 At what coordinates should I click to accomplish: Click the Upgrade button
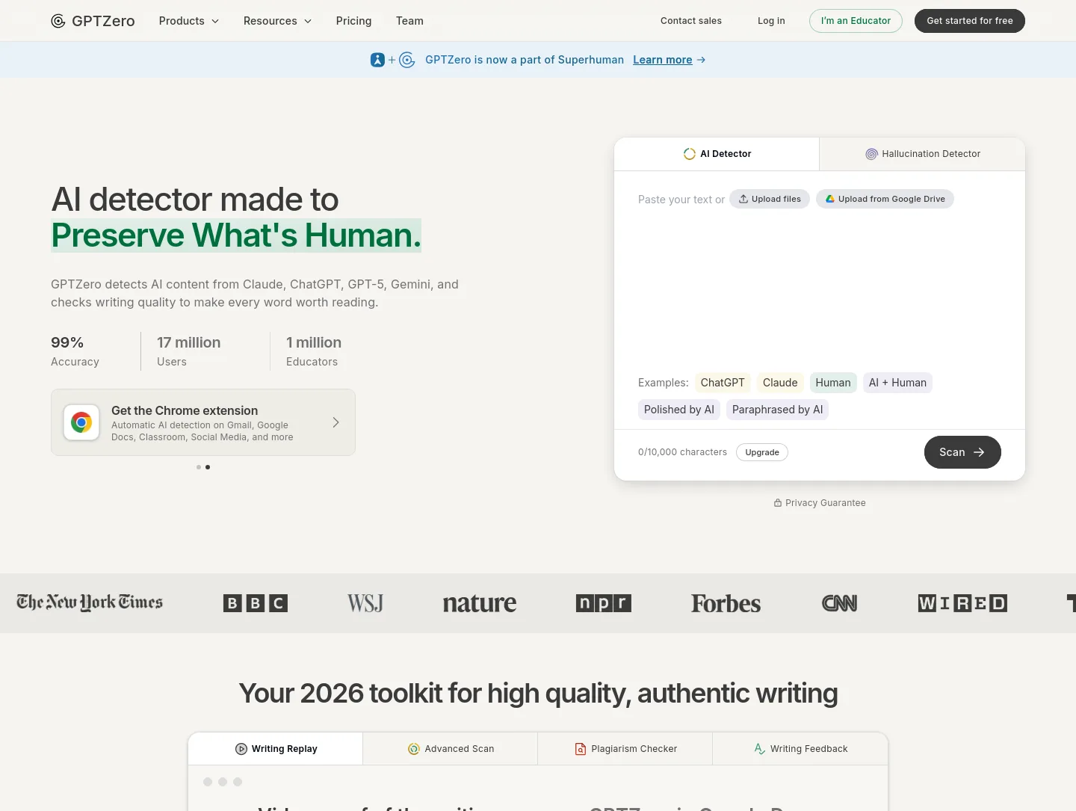click(762, 452)
